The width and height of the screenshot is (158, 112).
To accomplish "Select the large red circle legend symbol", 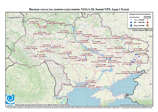I will coord(148,22).
